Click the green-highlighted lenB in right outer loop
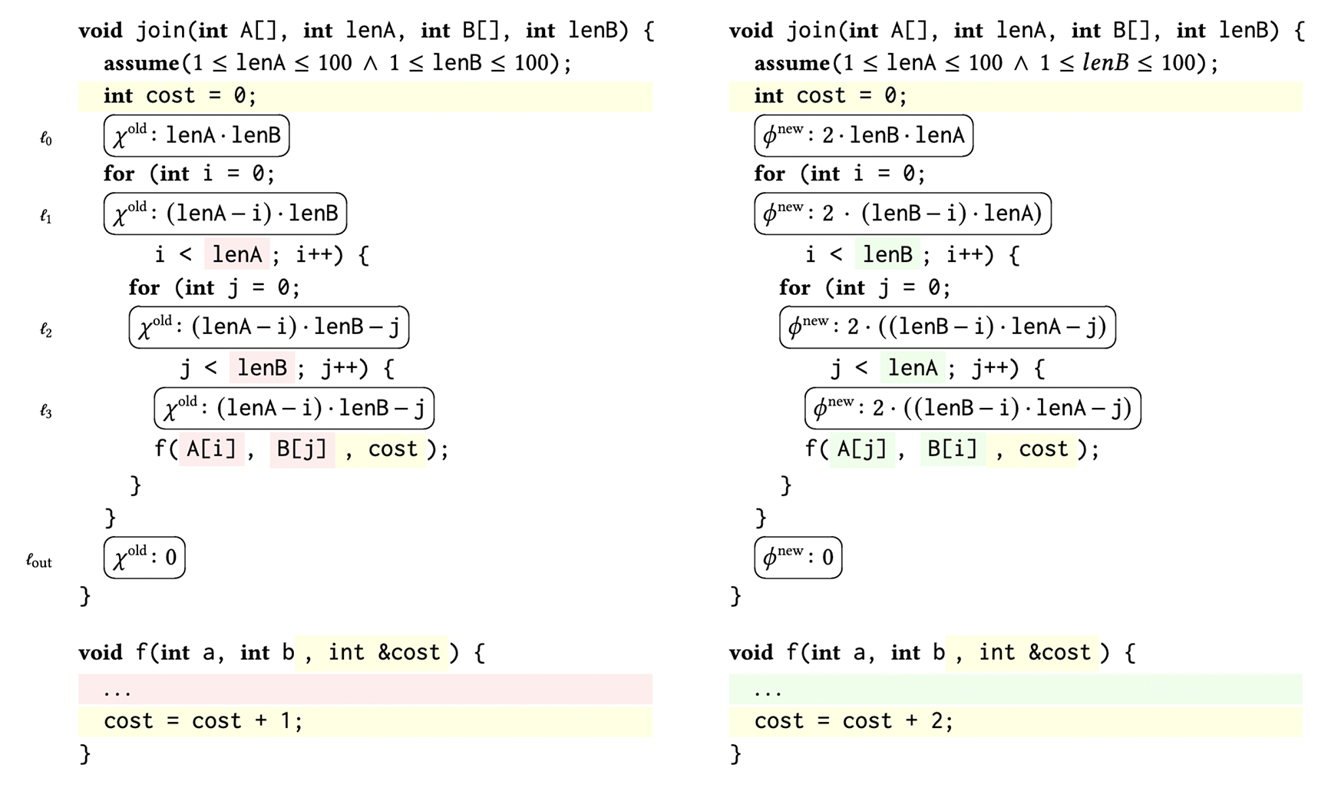 (x=887, y=254)
